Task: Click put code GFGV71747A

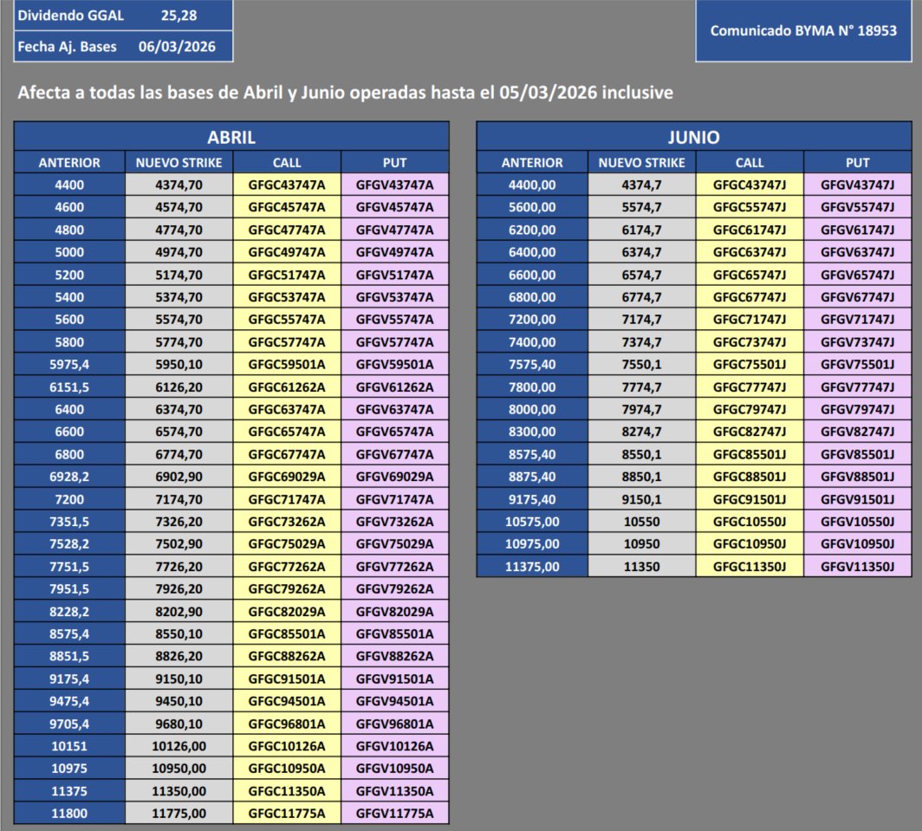Action: (394, 500)
